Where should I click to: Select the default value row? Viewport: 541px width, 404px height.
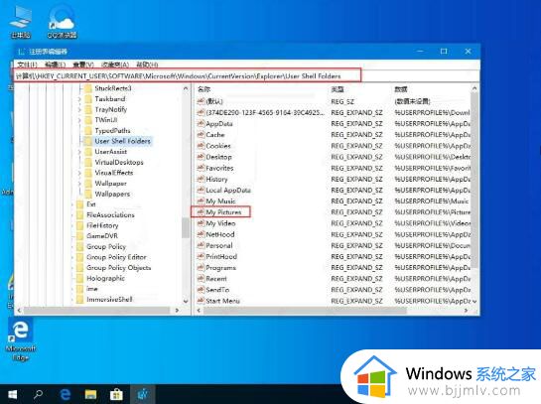213,101
